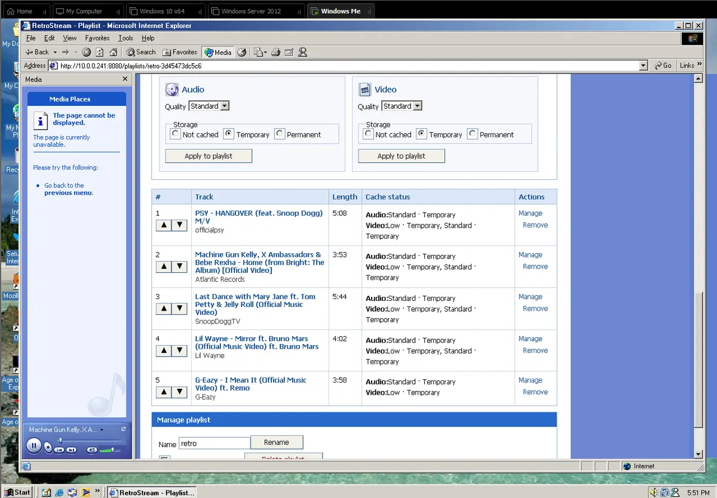Open the Search pane from toolbar
This screenshot has height=498, width=717.
click(141, 53)
